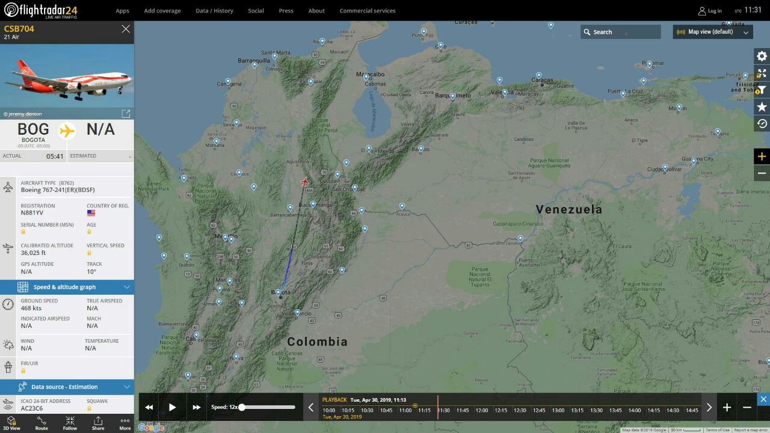770x433 pixels.
Task: Open playback history clock icon
Action: 762,123
